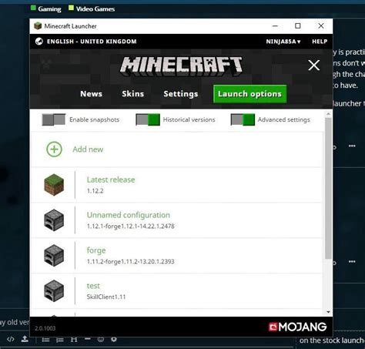
Task: Click the Mojang logo
Action: 297,327
